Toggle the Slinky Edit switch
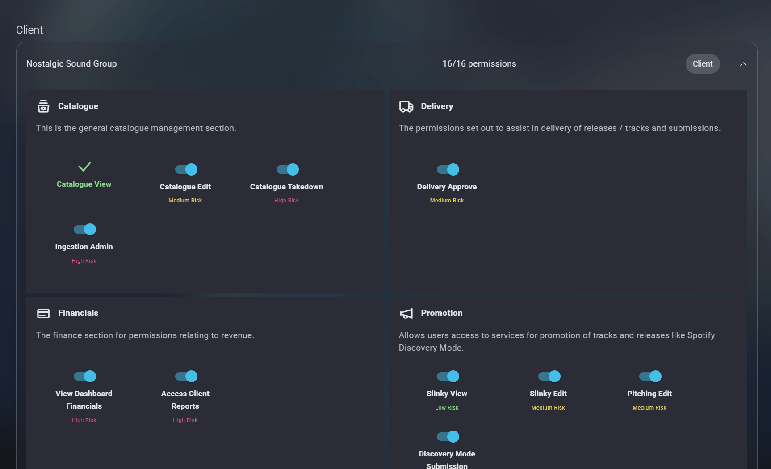This screenshot has width=771, height=469. pyautogui.click(x=549, y=376)
